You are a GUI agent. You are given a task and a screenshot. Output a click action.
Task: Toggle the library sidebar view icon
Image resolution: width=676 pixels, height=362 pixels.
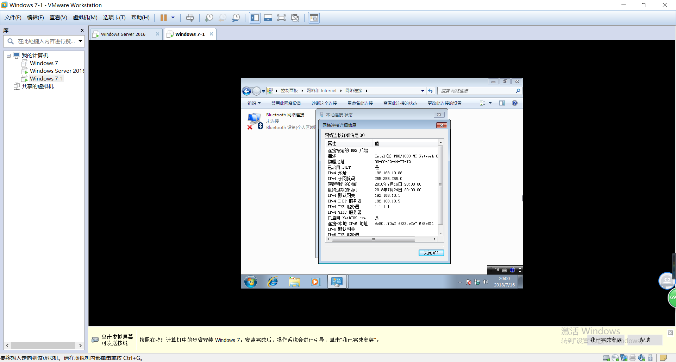click(255, 18)
